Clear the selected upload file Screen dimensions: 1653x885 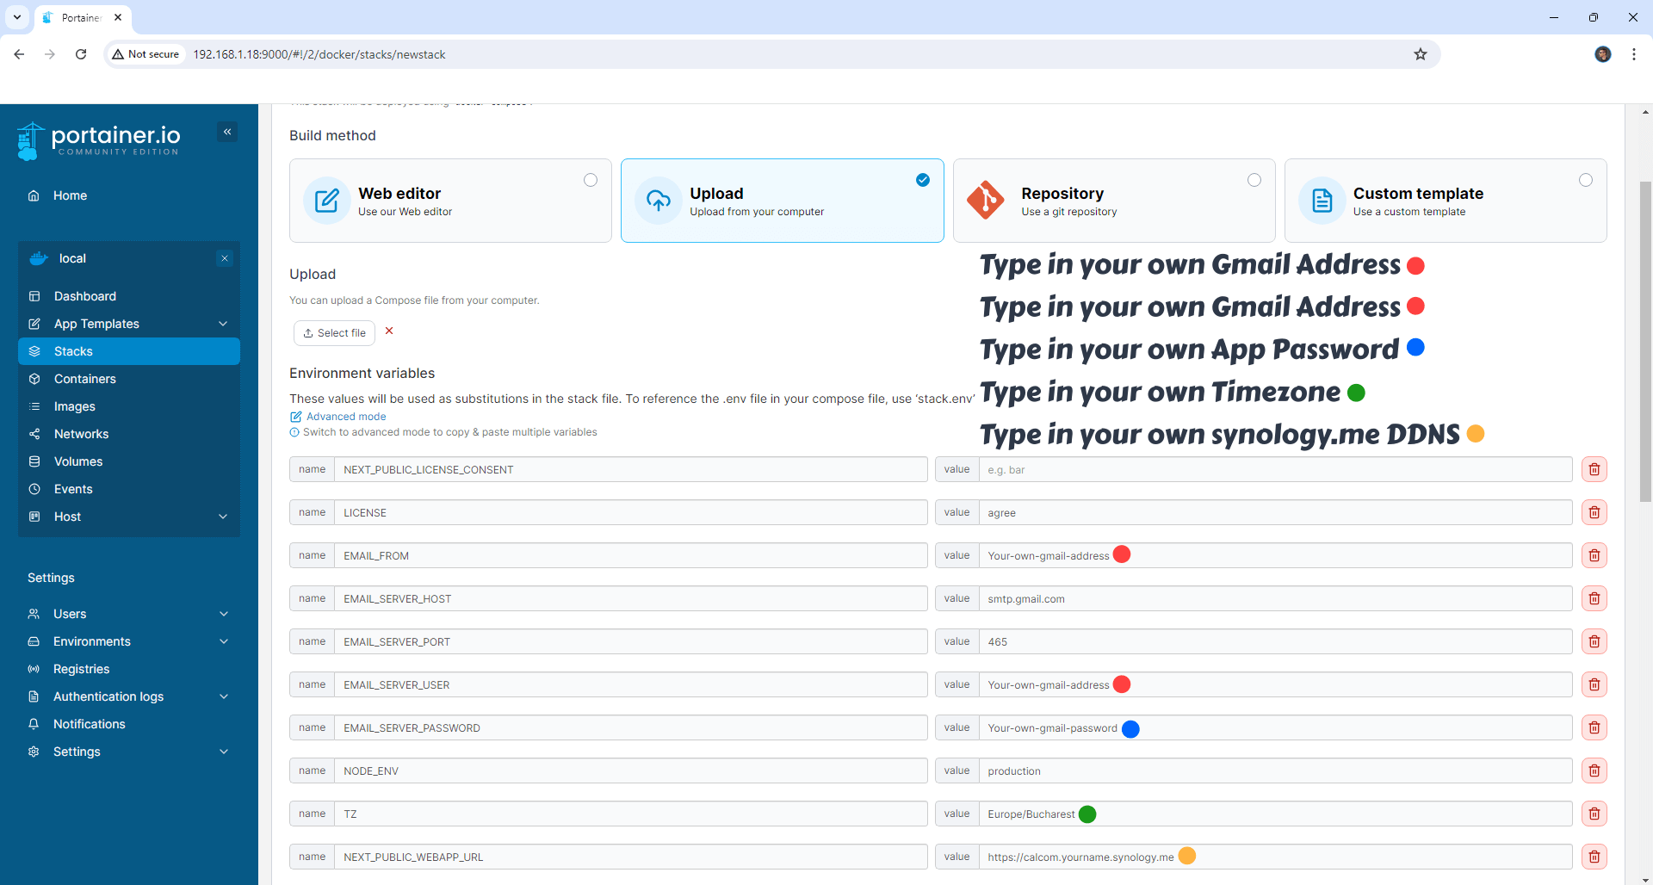(389, 331)
